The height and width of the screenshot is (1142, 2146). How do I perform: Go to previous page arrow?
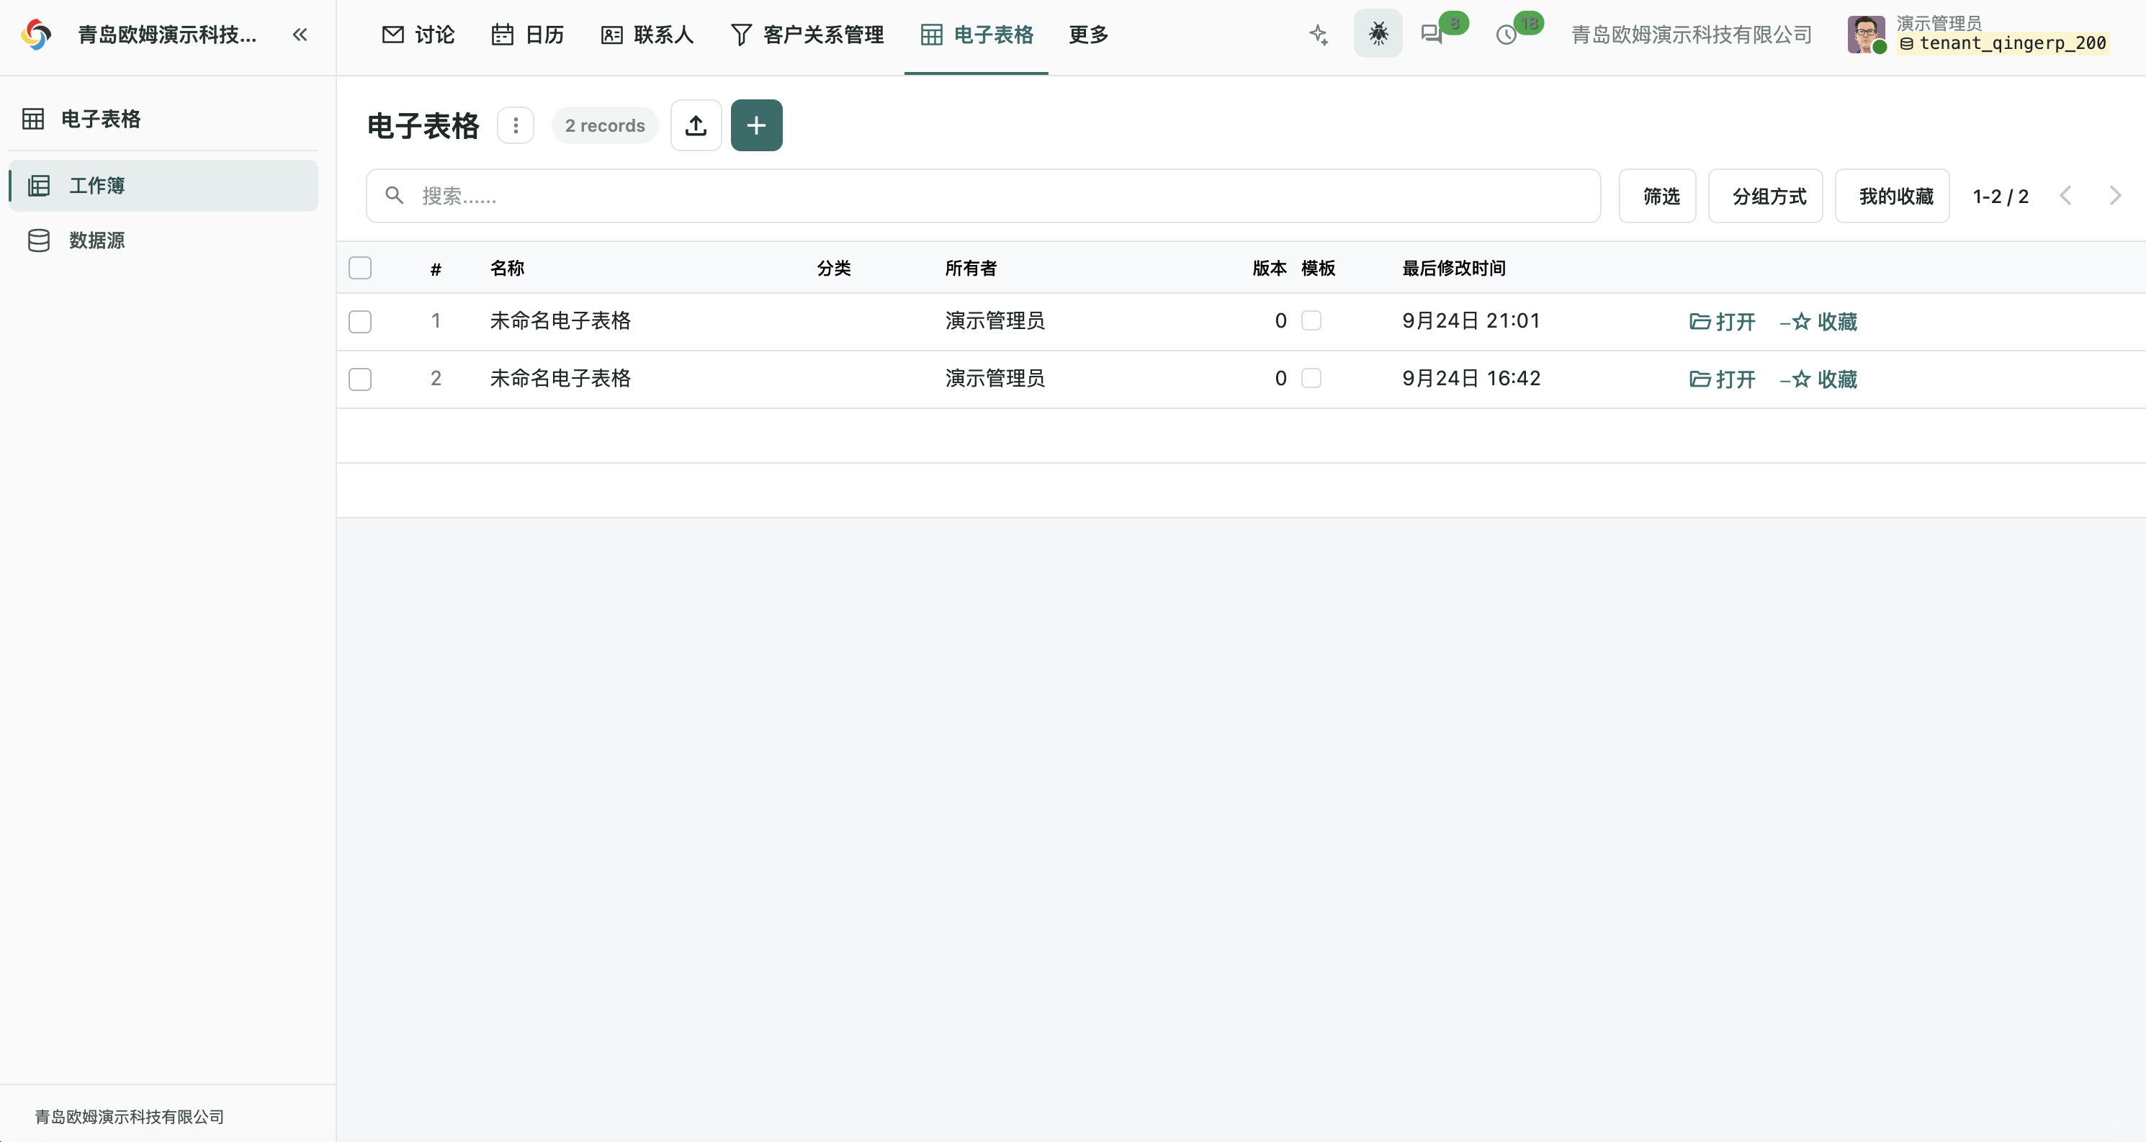point(2065,196)
